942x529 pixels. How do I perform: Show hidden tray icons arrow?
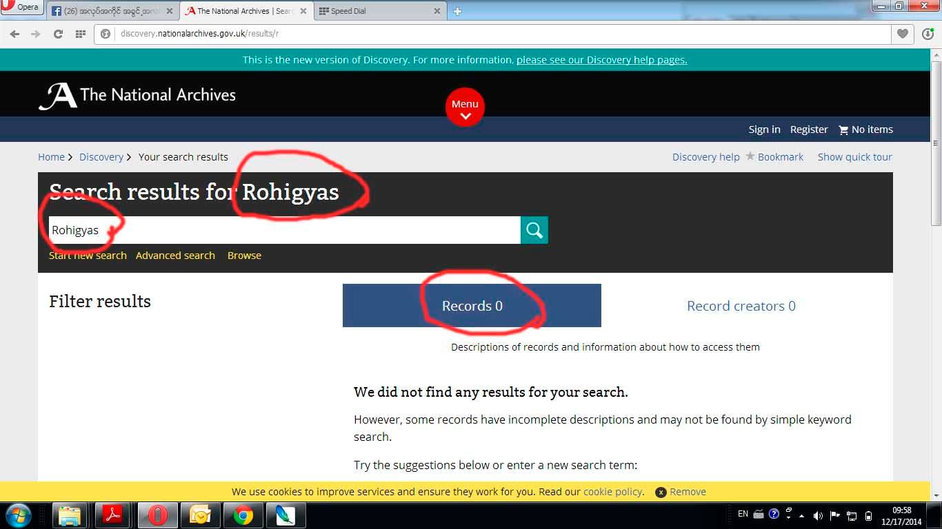point(801,515)
